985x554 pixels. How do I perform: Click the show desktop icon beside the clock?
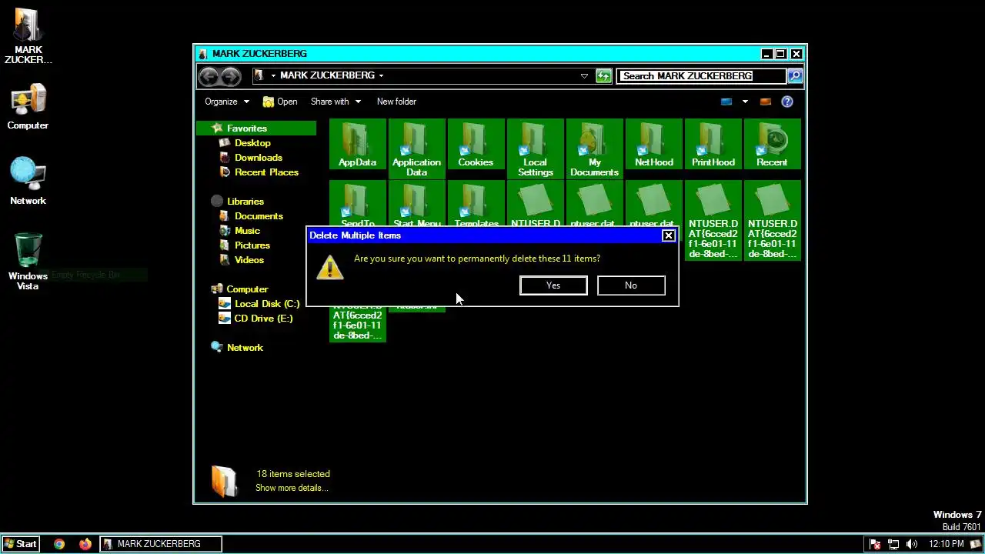[975, 544]
